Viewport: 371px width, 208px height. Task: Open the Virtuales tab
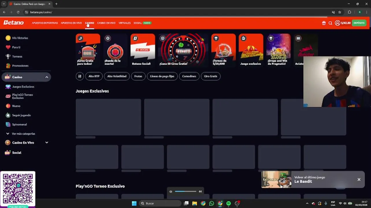point(125,23)
